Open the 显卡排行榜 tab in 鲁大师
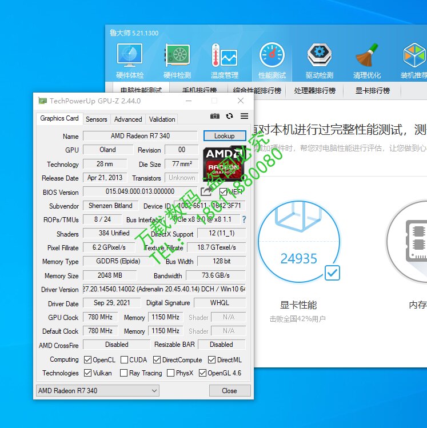This screenshot has width=427, height=428. click(x=372, y=91)
